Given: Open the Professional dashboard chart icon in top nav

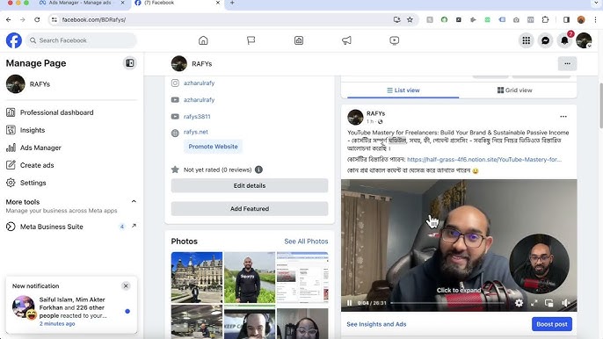Looking at the screenshot, I should [x=299, y=40].
